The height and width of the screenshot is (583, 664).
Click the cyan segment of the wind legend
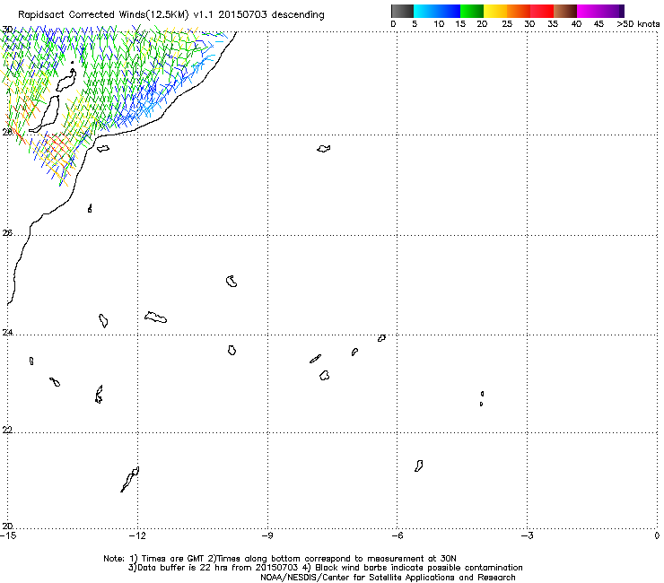click(424, 11)
